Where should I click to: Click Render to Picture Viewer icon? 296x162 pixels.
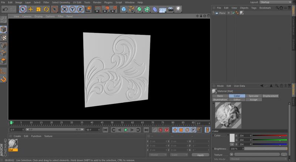point(105,9)
